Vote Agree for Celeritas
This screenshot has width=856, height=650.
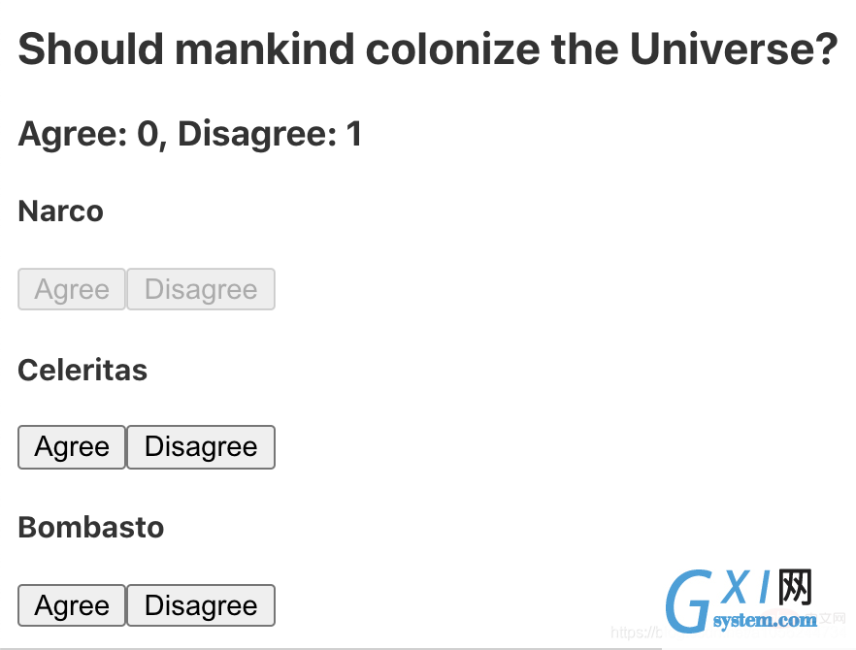tap(72, 447)
